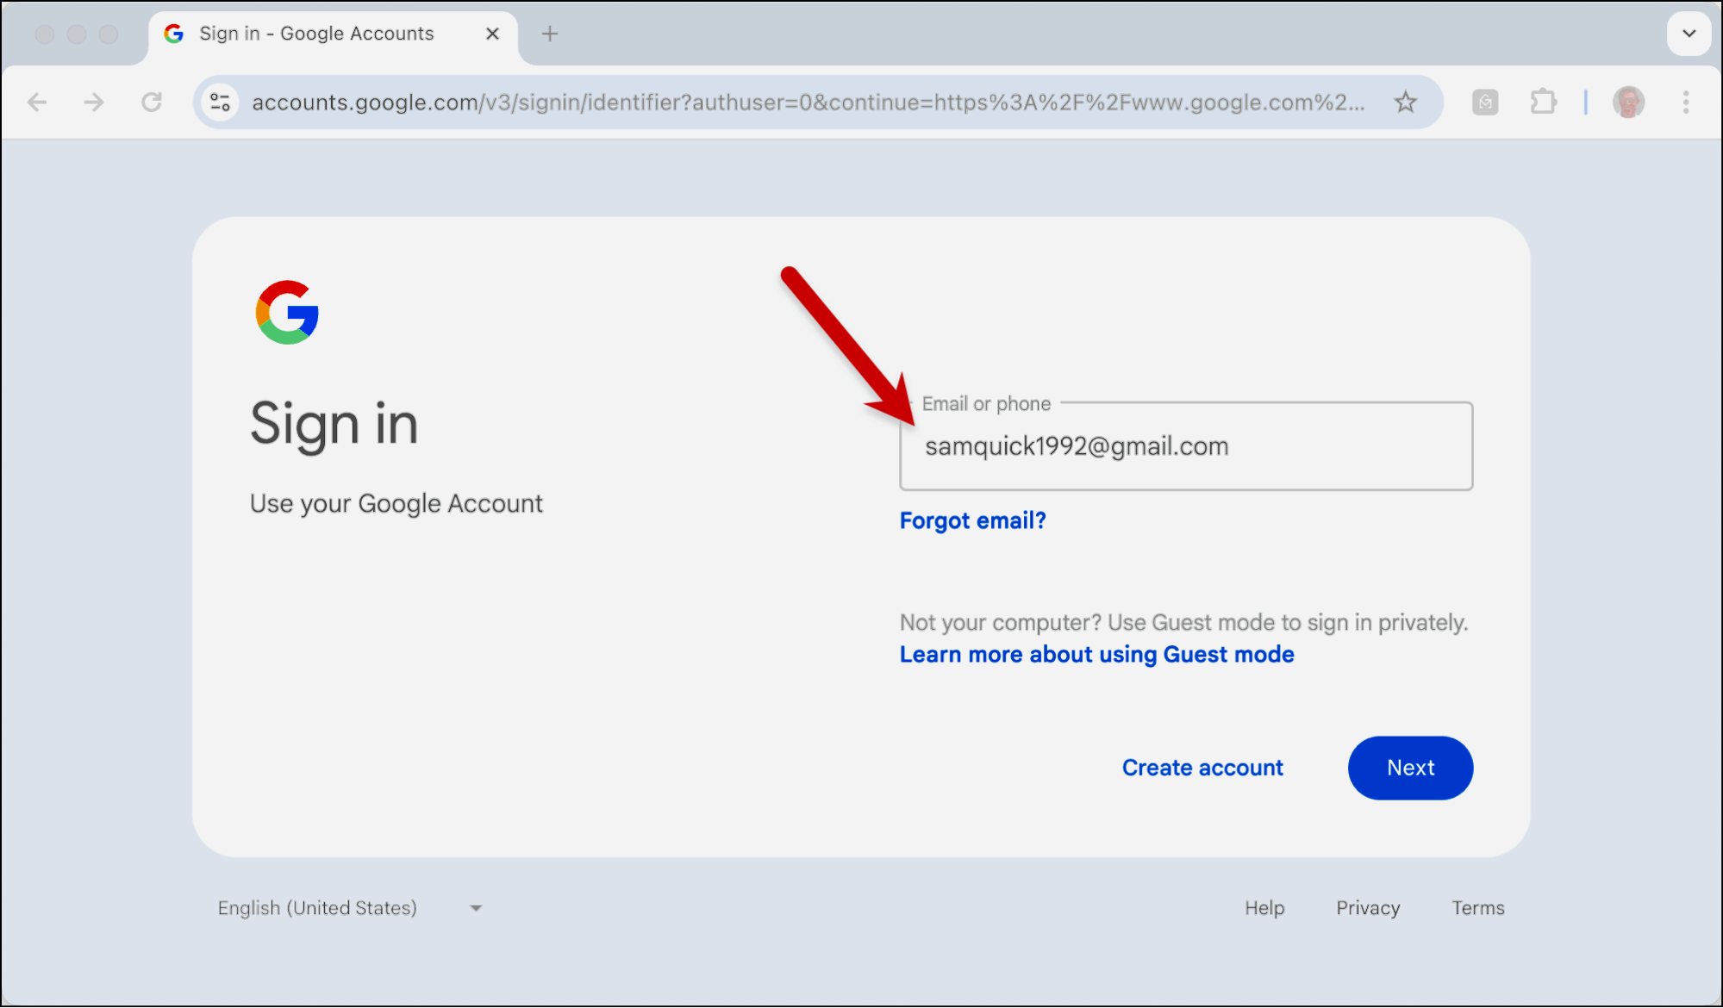Image resolution: width=1723 pixels, height=1008 pixels.
Task: Click the Google logo on the sign-in card
Action: [x=286, y=313]
